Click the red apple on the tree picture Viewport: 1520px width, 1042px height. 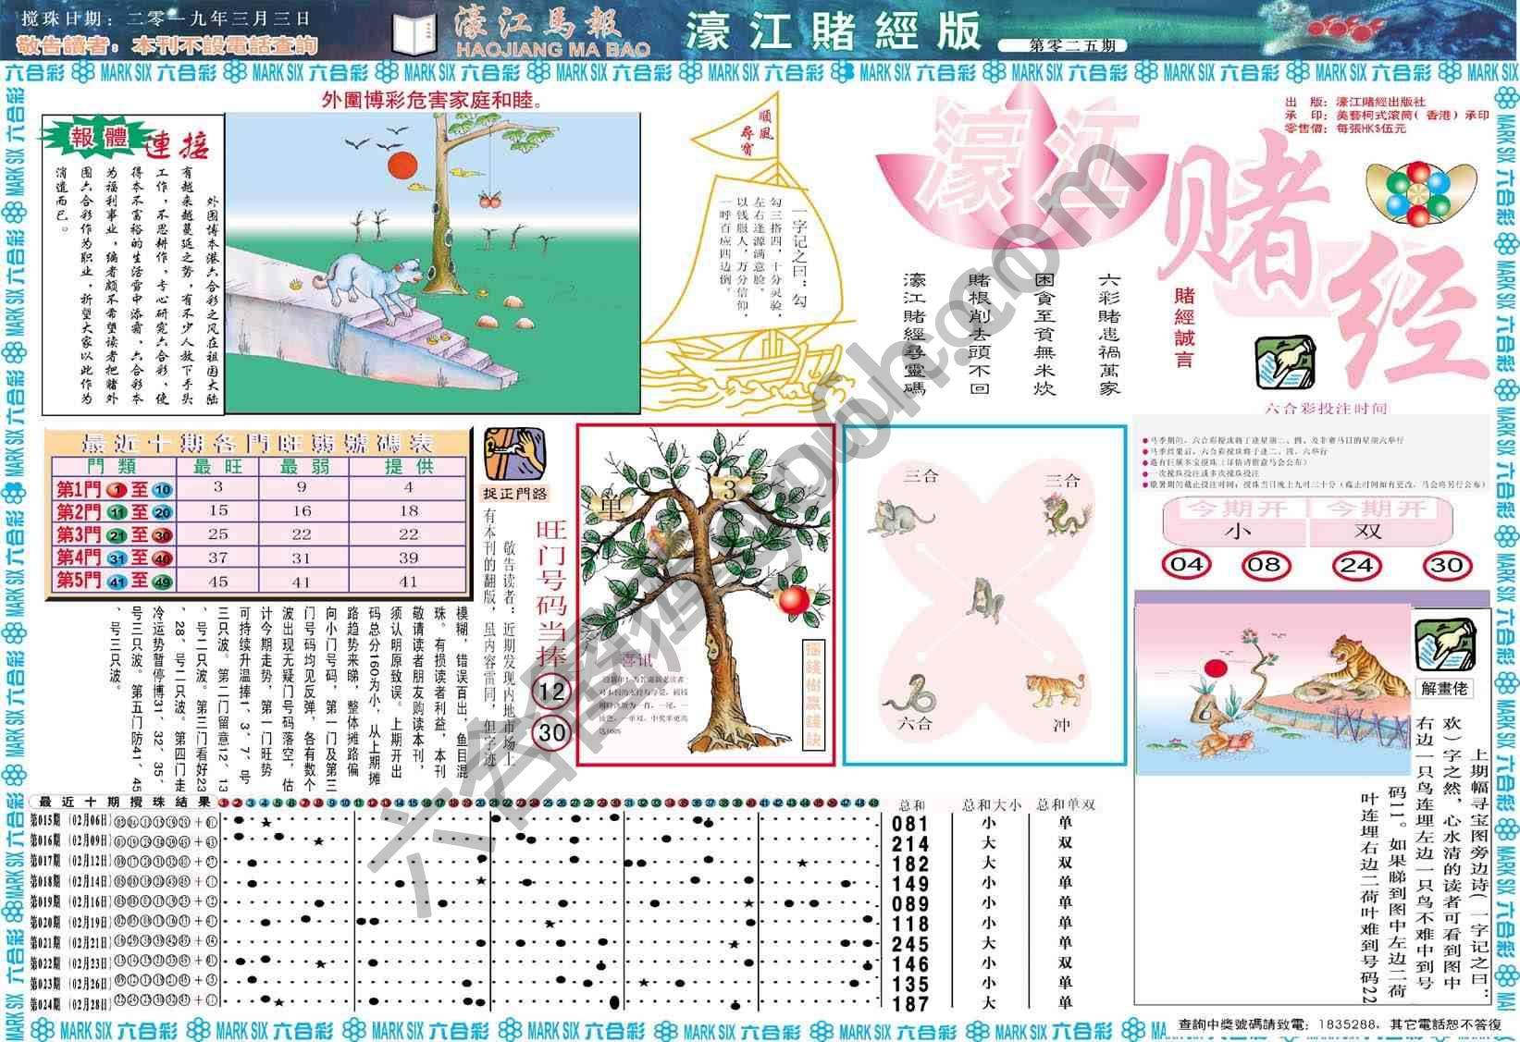tap(793, 599)
